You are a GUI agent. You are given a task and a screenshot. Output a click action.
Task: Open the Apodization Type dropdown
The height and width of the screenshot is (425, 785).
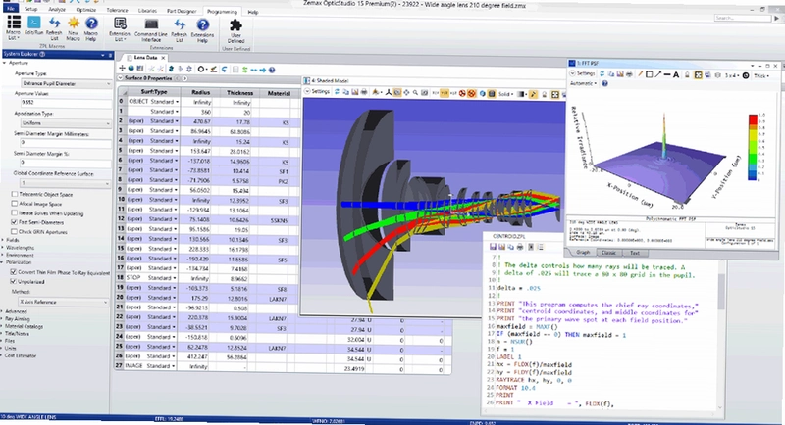click(66, 122)
